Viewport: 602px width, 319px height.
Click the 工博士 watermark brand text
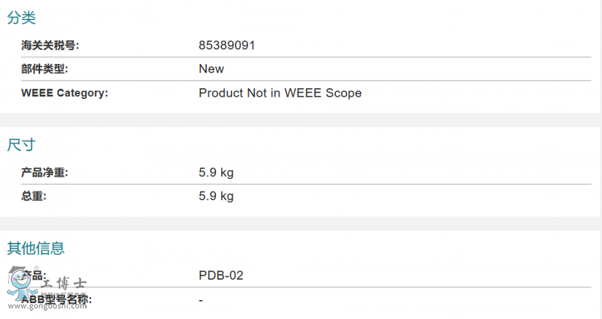click(64, 283)
